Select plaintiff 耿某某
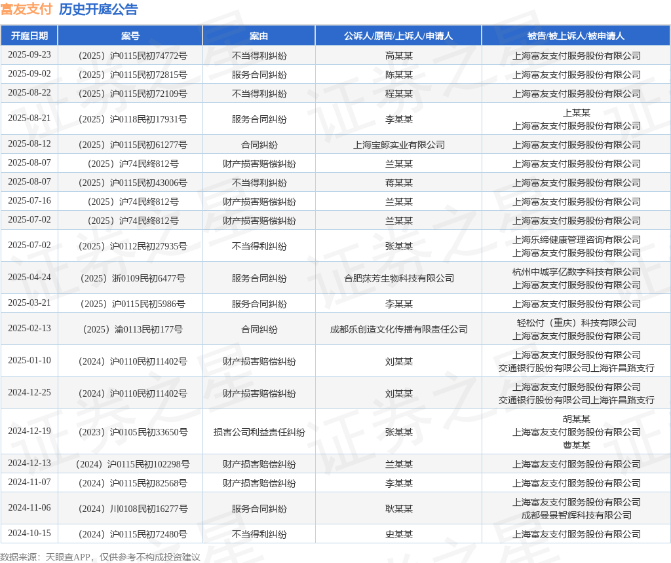This screenshot has height=563, width=671. [399, 509]
